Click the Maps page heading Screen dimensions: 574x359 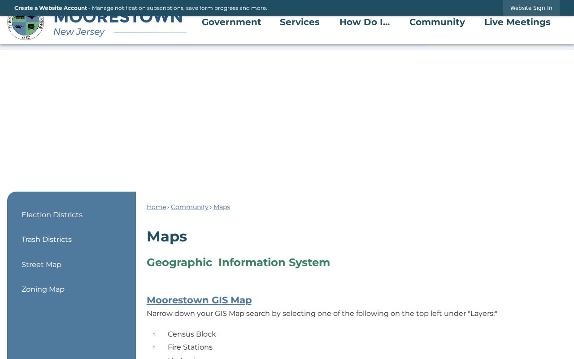[167, 236]
